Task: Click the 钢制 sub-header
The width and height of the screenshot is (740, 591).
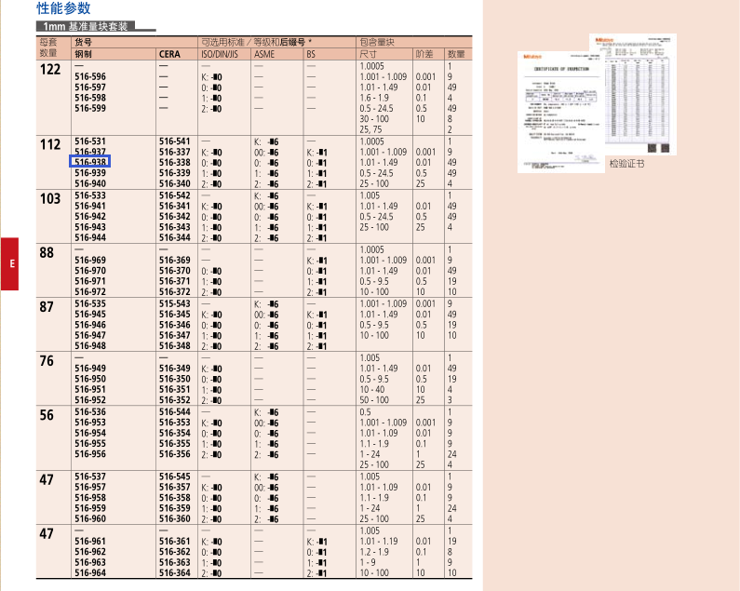Action: 83,54
